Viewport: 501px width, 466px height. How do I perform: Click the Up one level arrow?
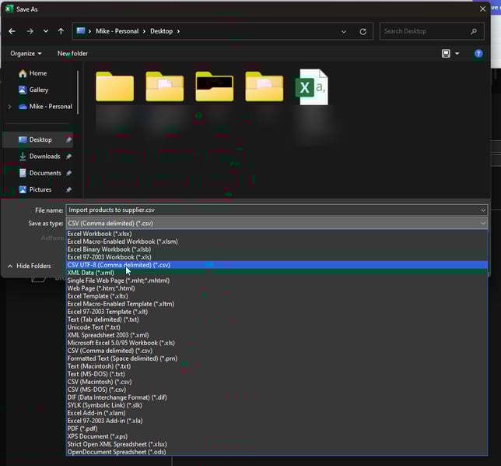pos(61,31)
